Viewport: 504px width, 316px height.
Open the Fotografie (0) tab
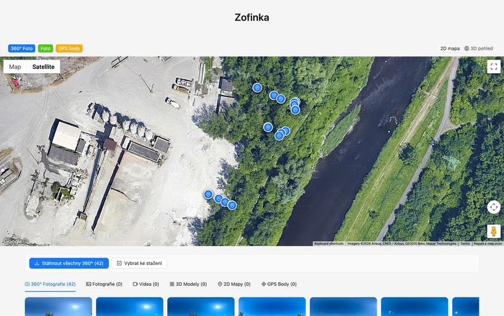point(104,284)
